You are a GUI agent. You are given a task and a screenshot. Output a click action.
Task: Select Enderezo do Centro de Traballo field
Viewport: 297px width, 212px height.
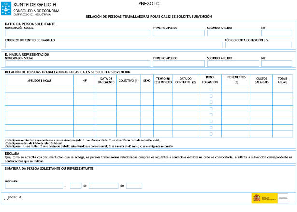coord(113,45)
